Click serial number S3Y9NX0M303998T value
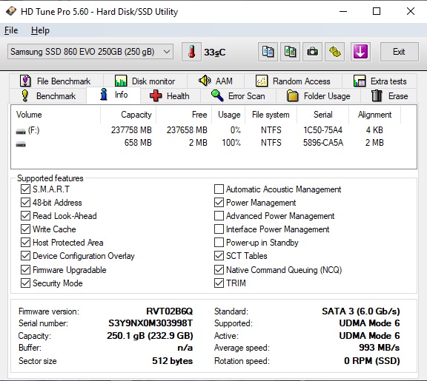 coord(150,323)
